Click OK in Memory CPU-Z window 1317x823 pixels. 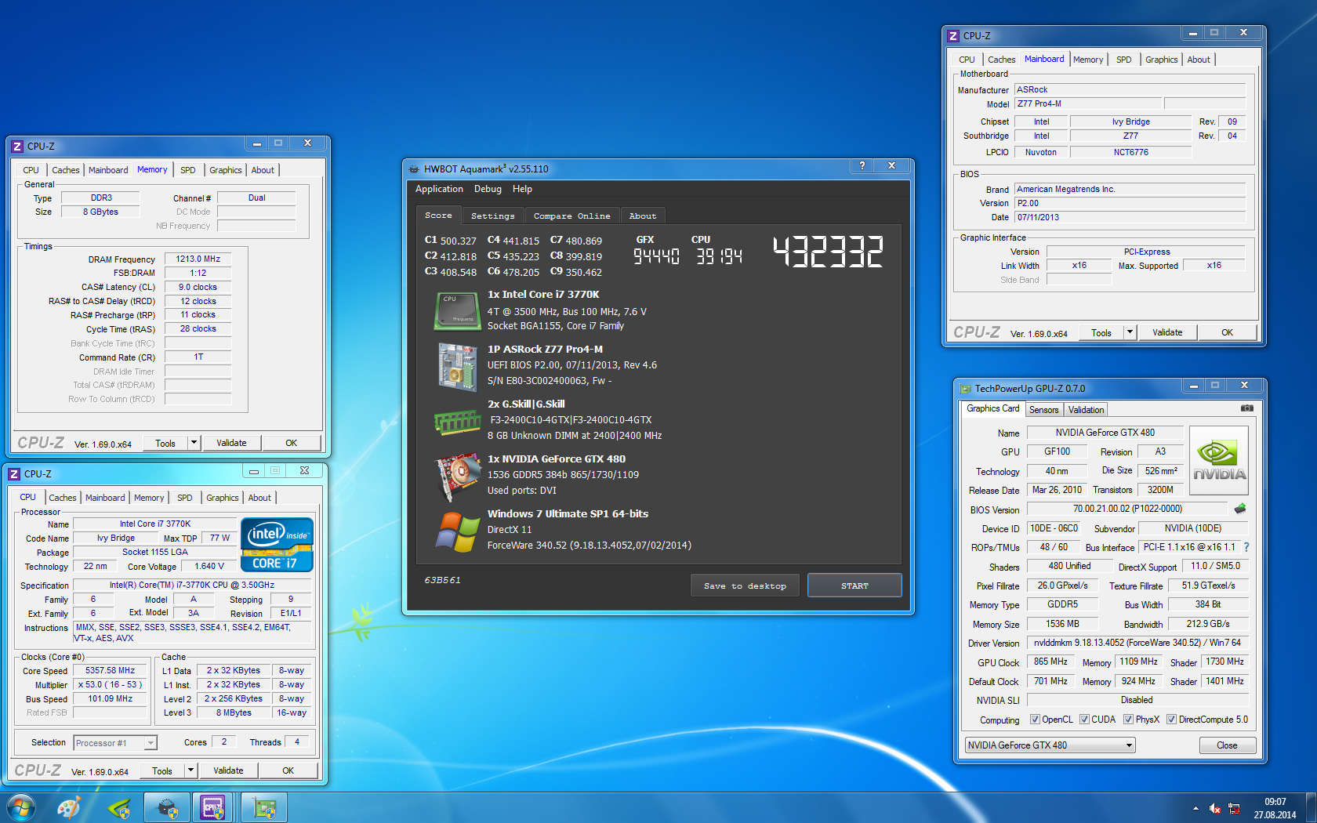tap(291, 443)
